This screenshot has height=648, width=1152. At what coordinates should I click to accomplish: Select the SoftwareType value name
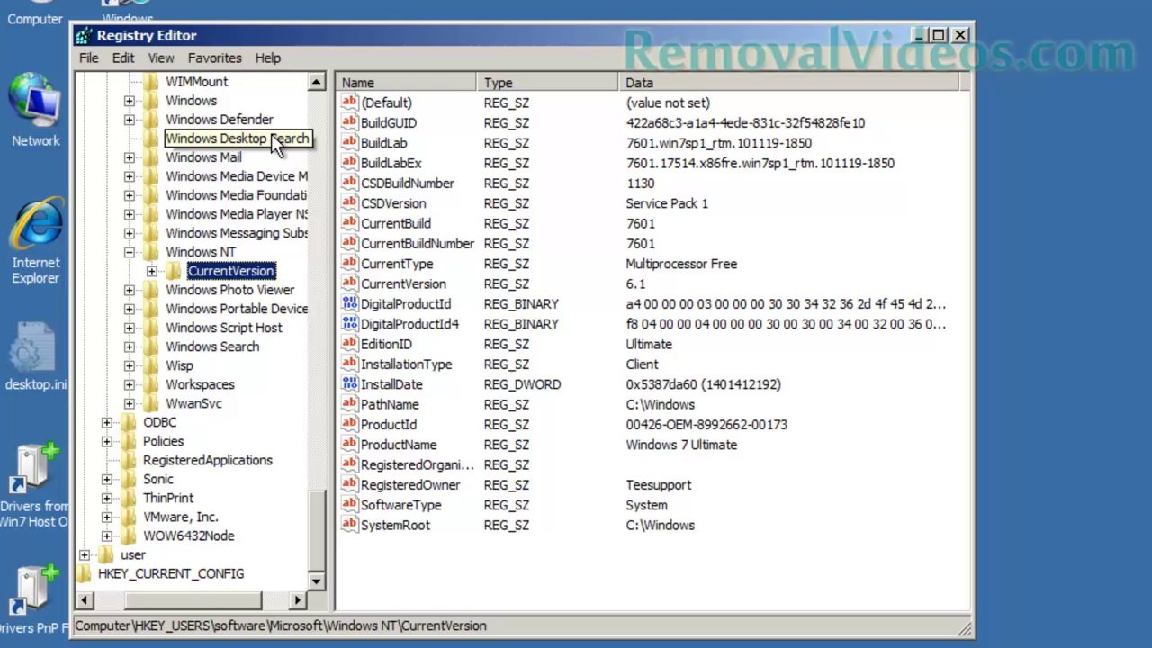coord(401,505)
